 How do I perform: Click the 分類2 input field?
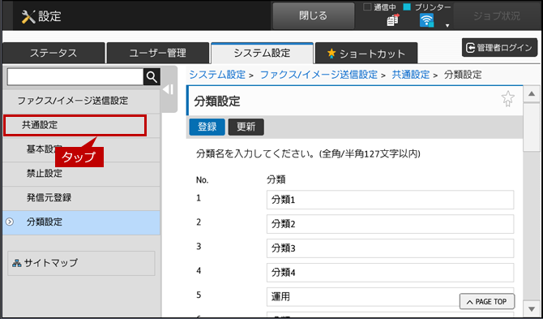point(391,224)
